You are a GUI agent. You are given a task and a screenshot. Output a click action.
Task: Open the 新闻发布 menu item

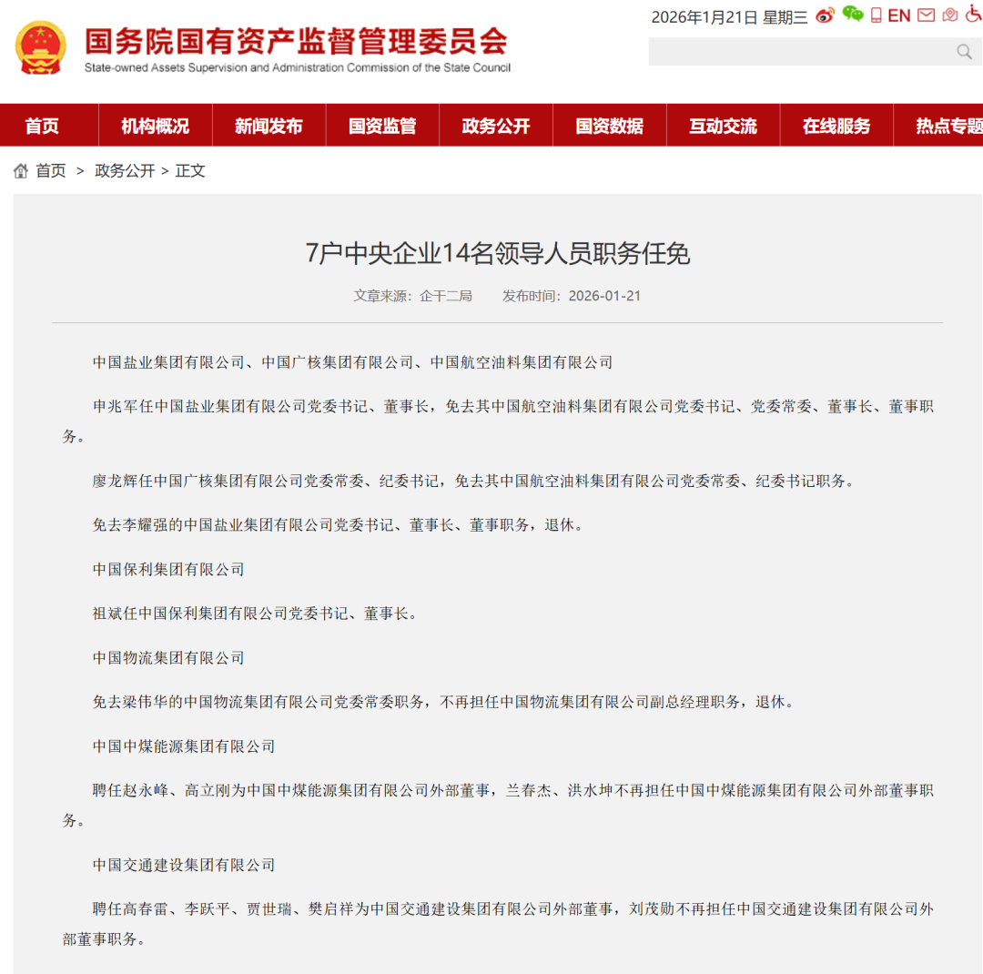[x=269, y=125]
